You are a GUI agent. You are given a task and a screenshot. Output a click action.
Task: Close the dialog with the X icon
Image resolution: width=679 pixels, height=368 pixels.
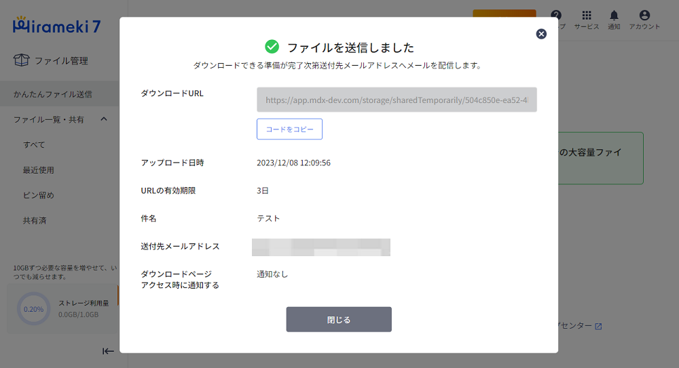pos(541,34)
